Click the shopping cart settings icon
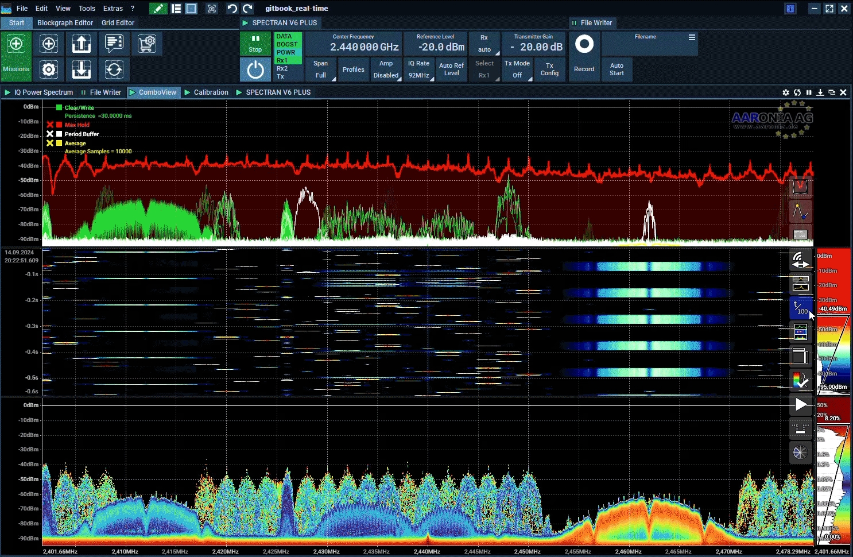The image size is (853, 557). pyautogui.click(x=147, y=44)
